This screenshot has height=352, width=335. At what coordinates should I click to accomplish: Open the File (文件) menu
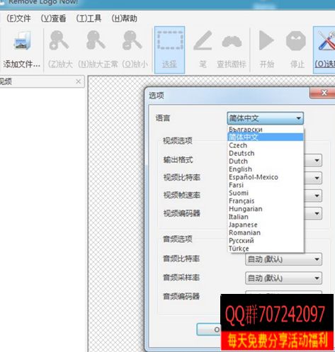18,18
